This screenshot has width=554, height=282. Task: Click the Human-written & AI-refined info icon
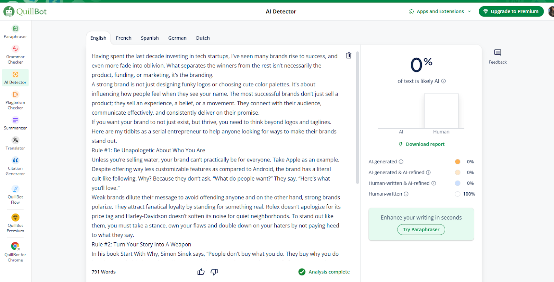[434, 183]
